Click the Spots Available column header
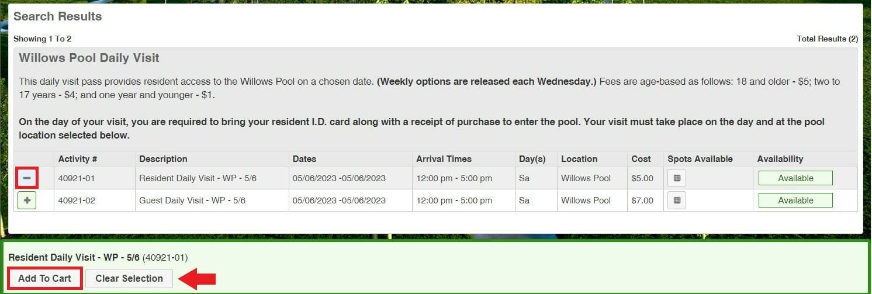 coord(700,159)
